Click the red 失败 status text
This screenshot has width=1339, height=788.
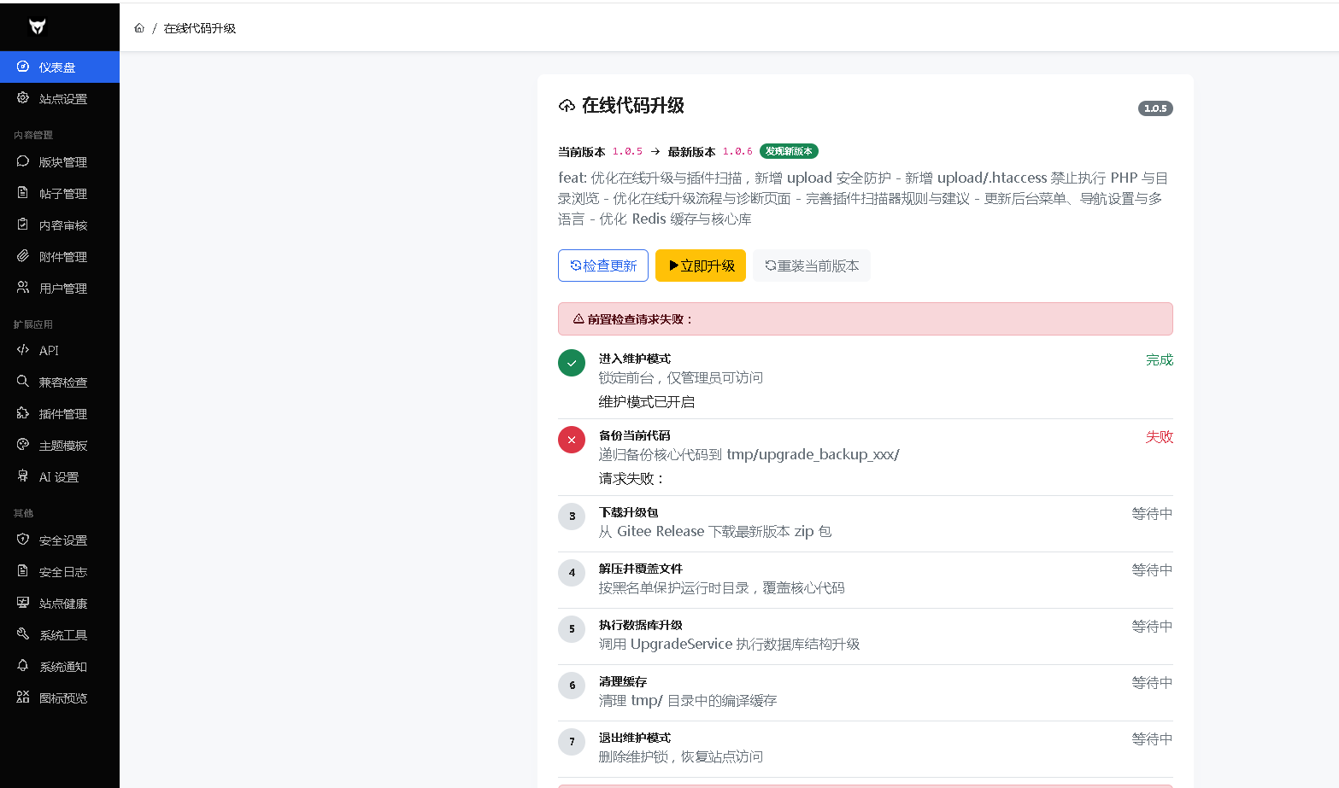click(x=1160, y=437)
